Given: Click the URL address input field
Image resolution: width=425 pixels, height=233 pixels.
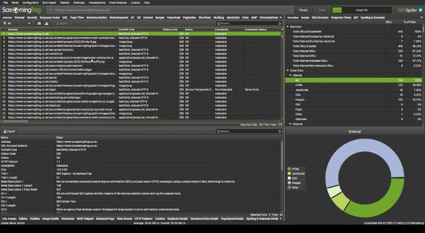Looking at the screenshot, I should pos(171,10).
